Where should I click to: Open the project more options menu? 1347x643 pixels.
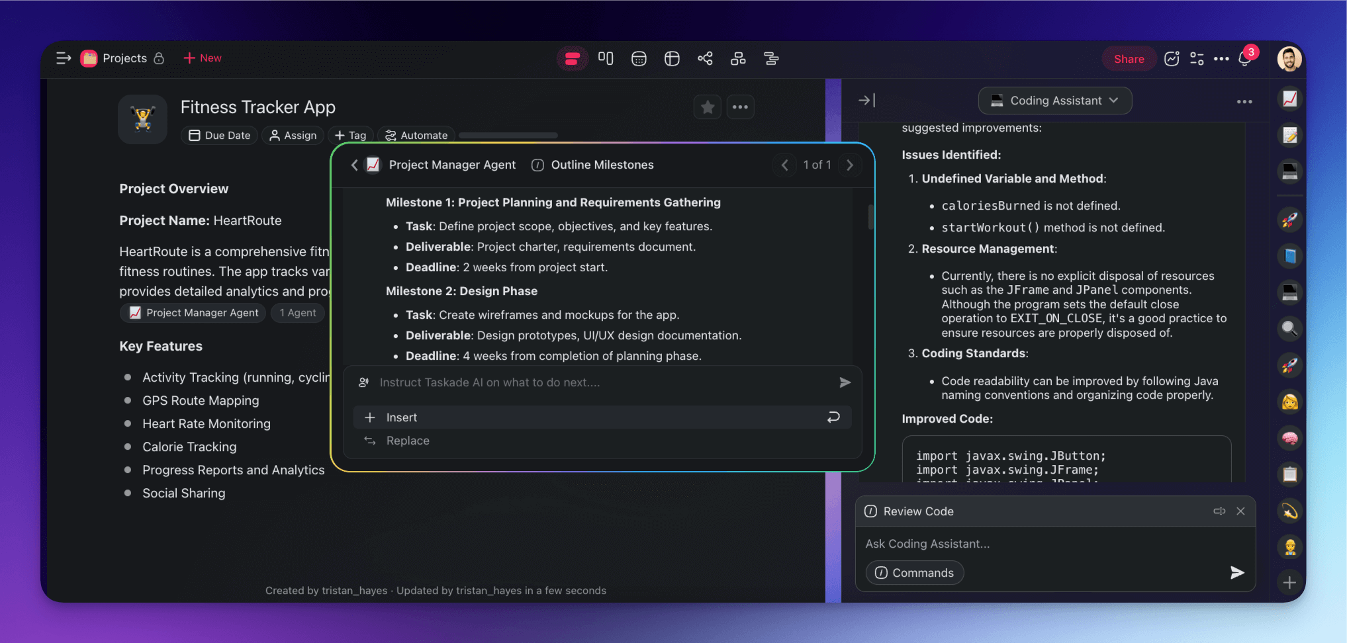740,107
